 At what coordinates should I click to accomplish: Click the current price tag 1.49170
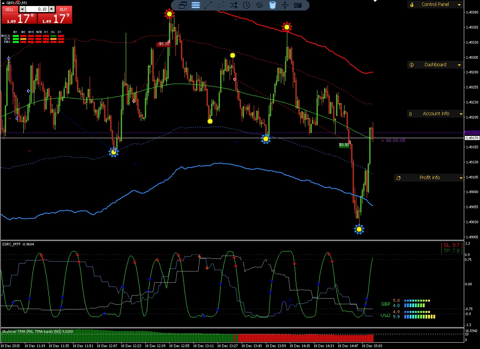(x=472, y=138)
